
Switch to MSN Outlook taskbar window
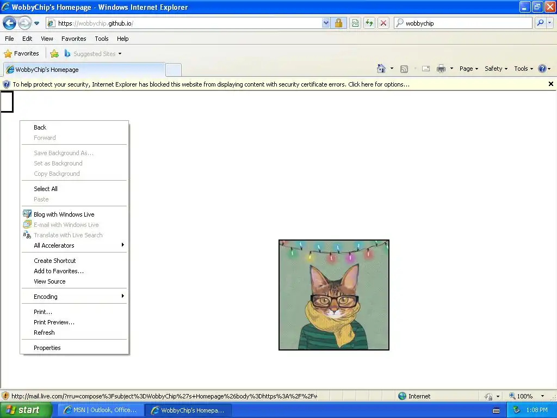tap(101, 410)
